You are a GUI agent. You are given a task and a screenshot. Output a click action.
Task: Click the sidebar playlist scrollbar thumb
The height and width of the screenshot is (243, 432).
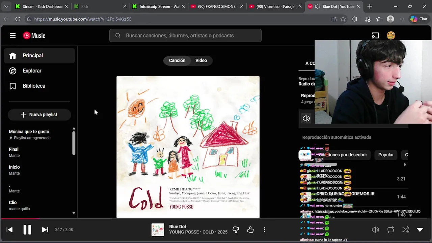click(74, 143)
